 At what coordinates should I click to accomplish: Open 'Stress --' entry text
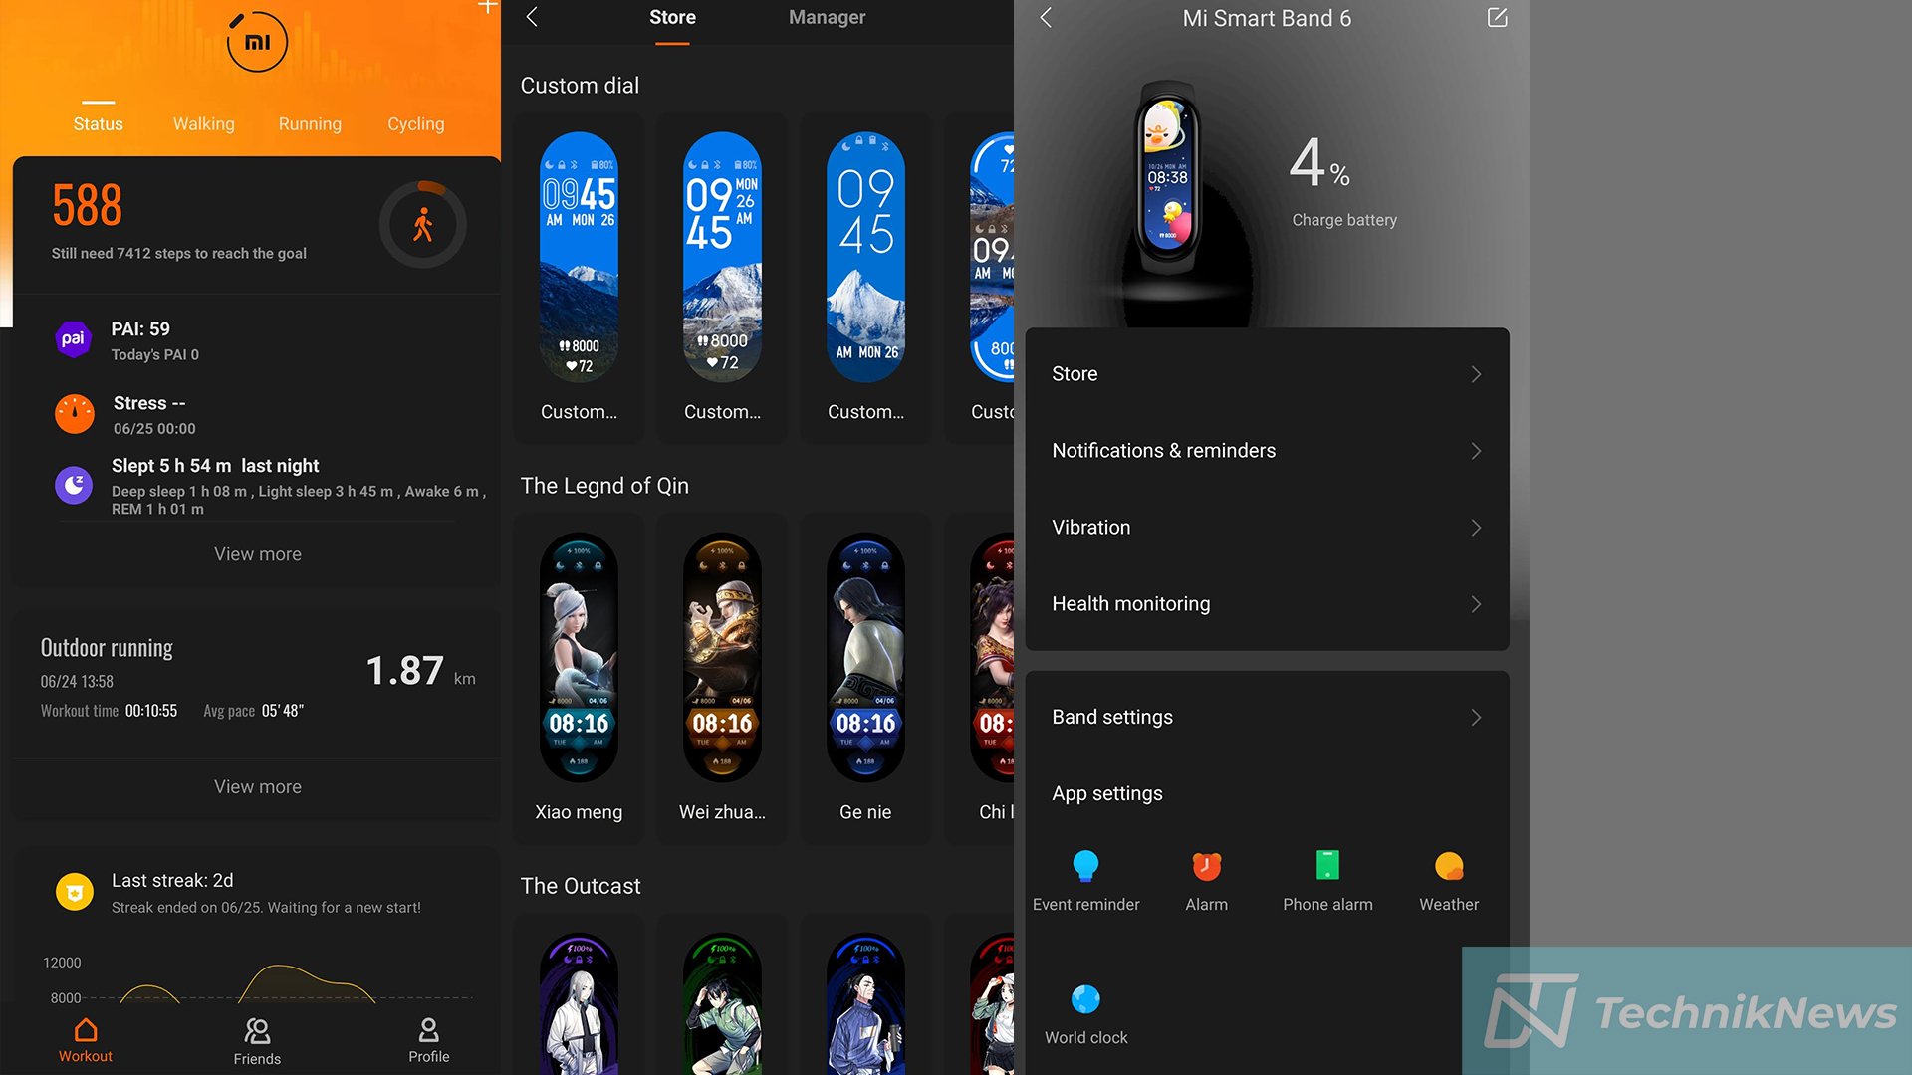149,403
